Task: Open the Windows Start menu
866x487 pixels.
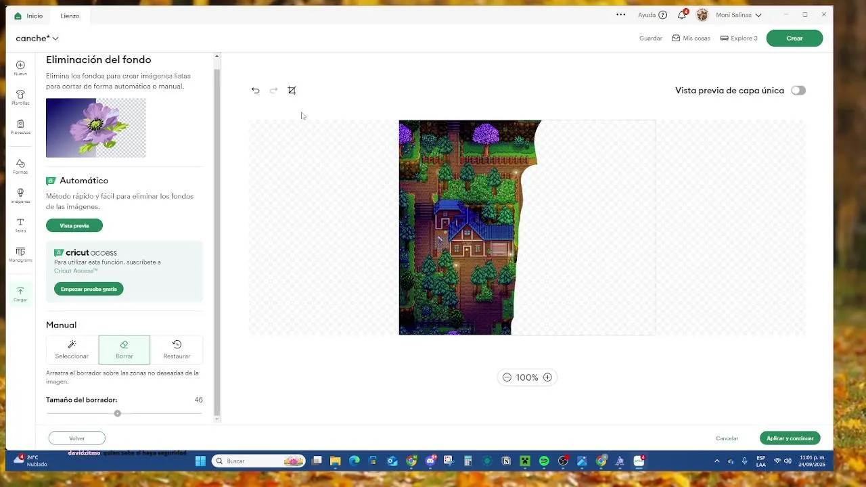Action: [200, 461]
